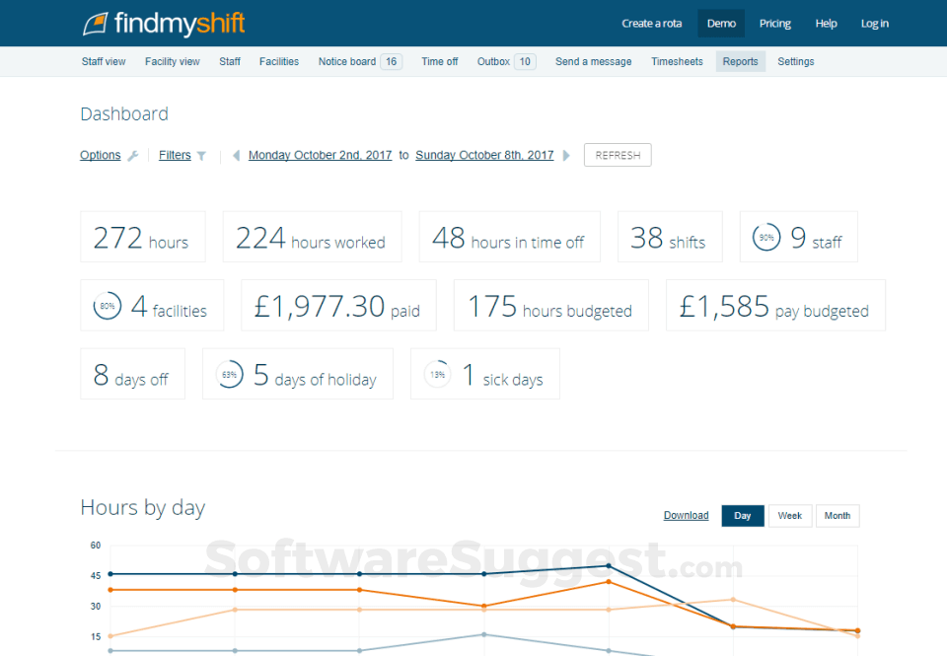This screenshot has height=656, width=947.
Task: Switch chart view to Week
Action: pos(789,515)
